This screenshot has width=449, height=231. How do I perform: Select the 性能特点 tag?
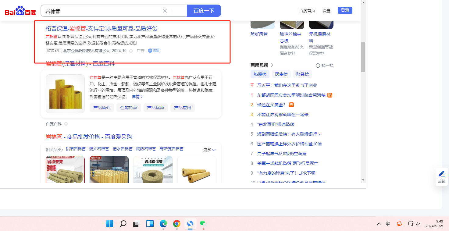[x=129, y=108]
